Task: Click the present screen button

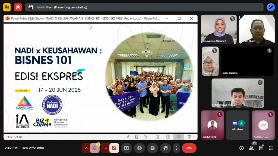Action: click(127, 148)
